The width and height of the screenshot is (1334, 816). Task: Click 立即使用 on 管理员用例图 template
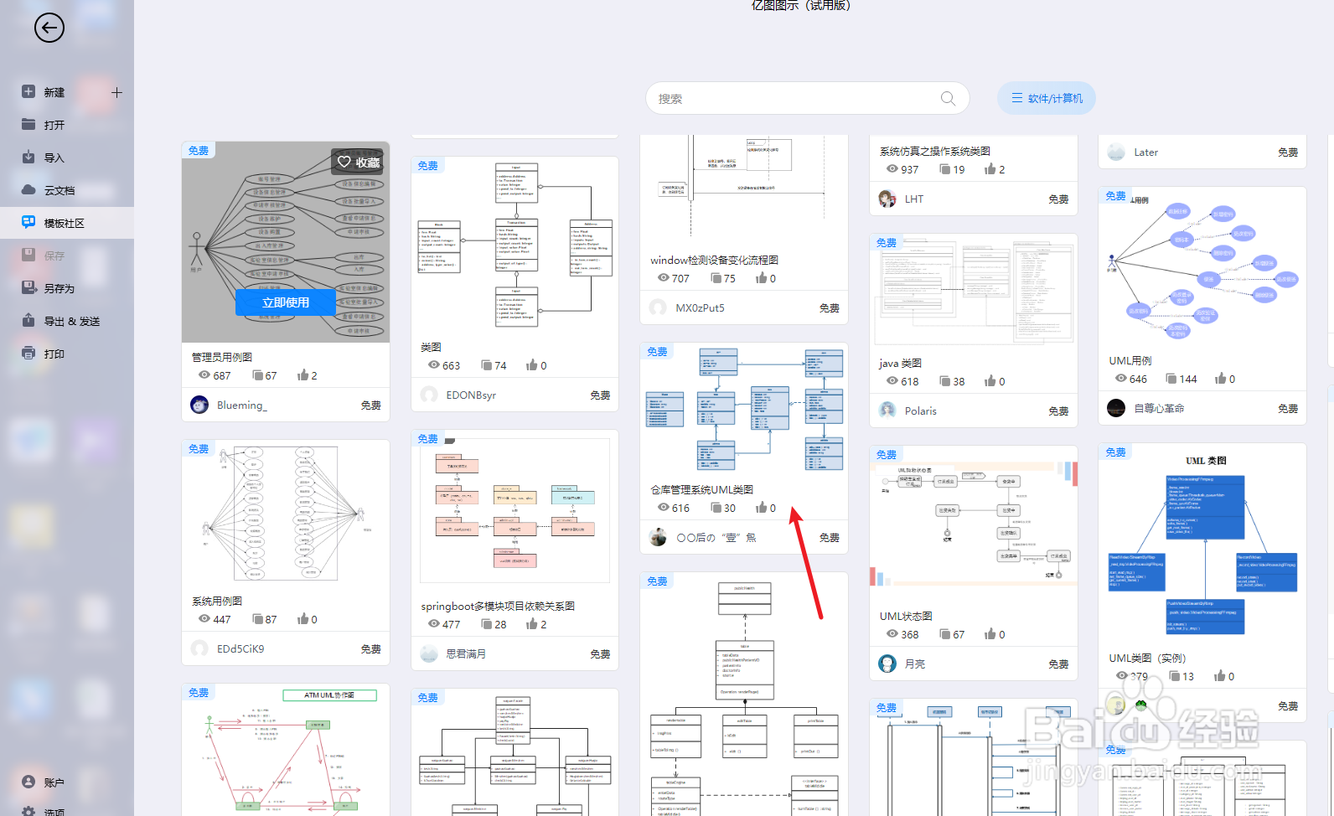[286, 302]
